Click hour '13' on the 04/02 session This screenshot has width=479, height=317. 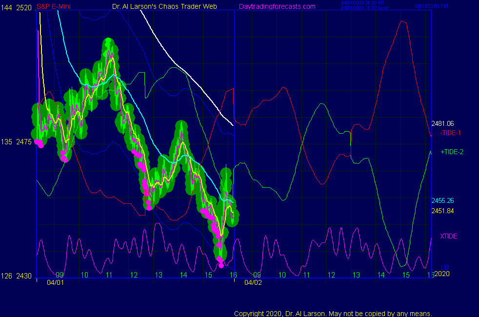pyautogui.click(x=356, y=275)
